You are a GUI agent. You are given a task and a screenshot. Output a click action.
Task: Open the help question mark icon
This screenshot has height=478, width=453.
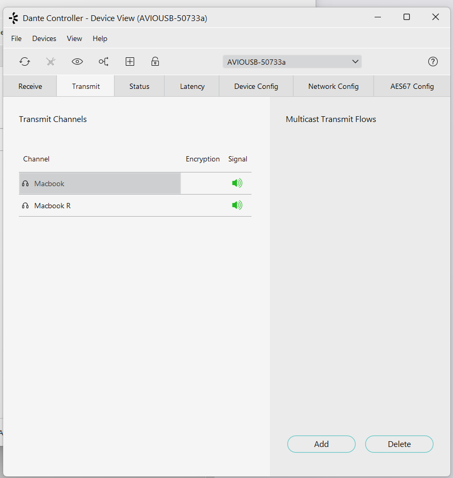tap(433, 62)
